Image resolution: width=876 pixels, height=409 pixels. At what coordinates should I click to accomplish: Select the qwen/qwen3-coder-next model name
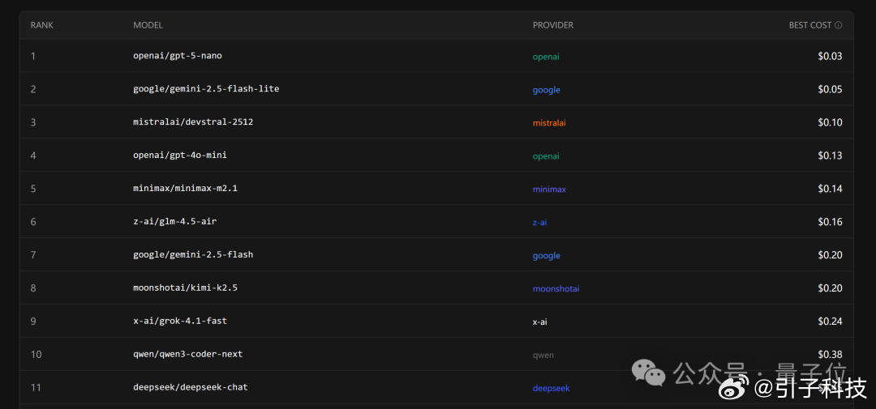(x=187, y=354)
